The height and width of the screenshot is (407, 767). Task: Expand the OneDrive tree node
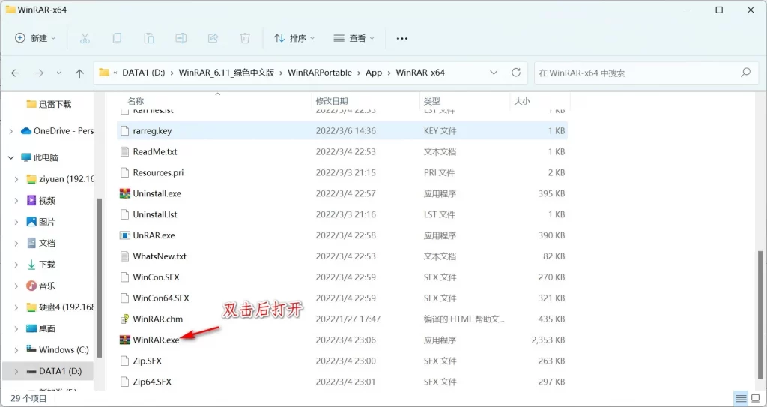10,131
